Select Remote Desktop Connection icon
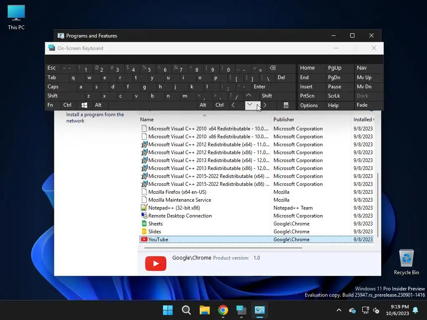This screenshot has height=320, width=427. coord(144,216)
